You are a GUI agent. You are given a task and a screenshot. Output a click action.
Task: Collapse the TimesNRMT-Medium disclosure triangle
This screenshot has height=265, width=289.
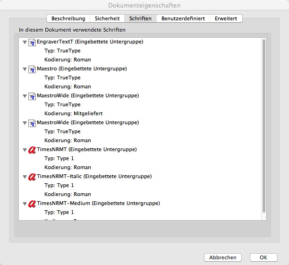tap(25, 204)
